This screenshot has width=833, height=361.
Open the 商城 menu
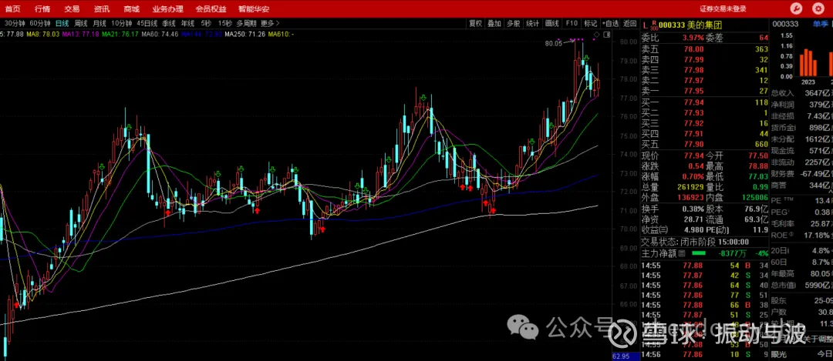pos(131,9)
